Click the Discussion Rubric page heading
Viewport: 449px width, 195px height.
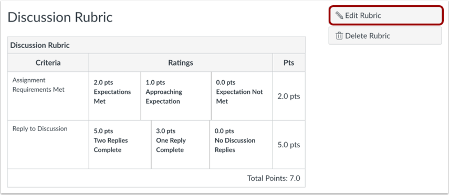[60, 17]
